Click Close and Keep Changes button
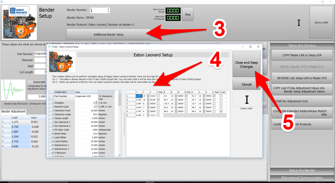 click(x=246, y=65)
